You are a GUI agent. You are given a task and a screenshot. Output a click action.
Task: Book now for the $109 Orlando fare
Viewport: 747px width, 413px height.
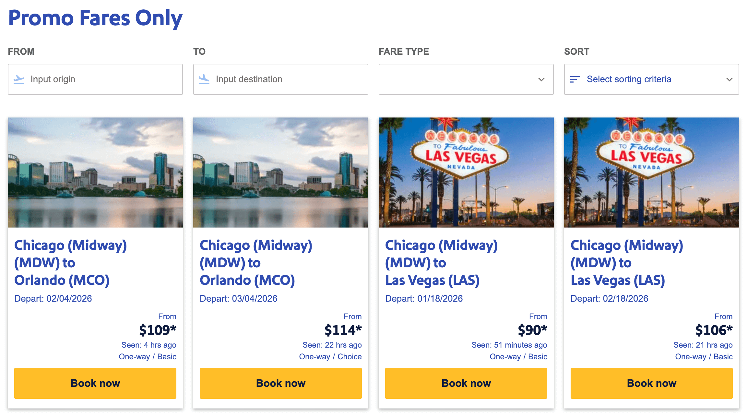[95, 383]
